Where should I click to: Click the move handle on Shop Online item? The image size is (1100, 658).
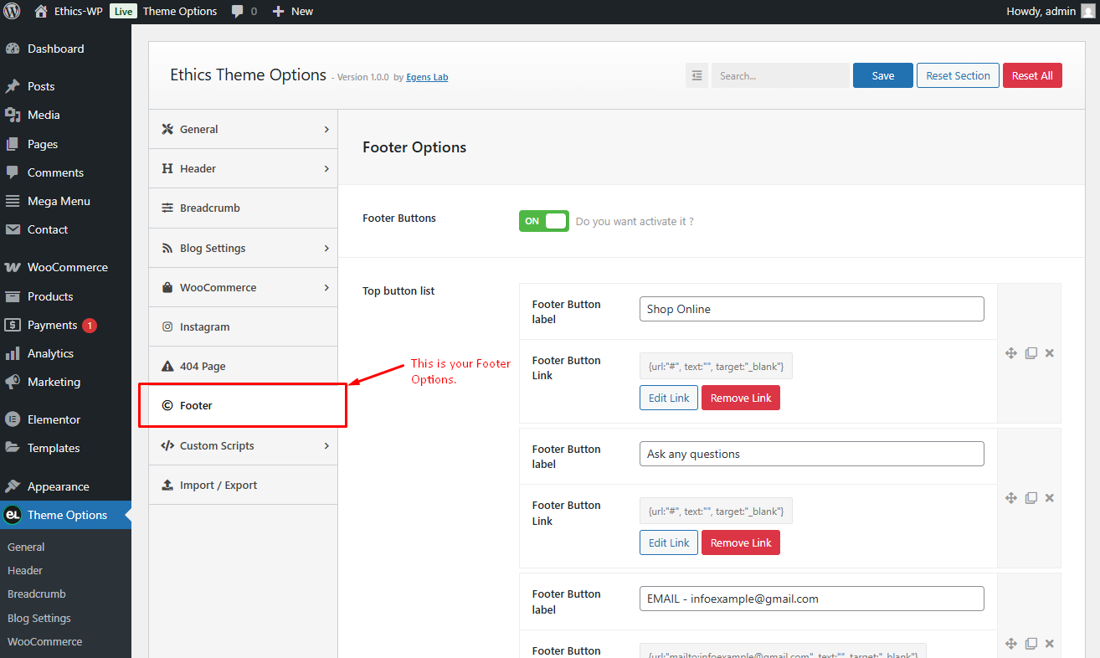coord(1011,353)
